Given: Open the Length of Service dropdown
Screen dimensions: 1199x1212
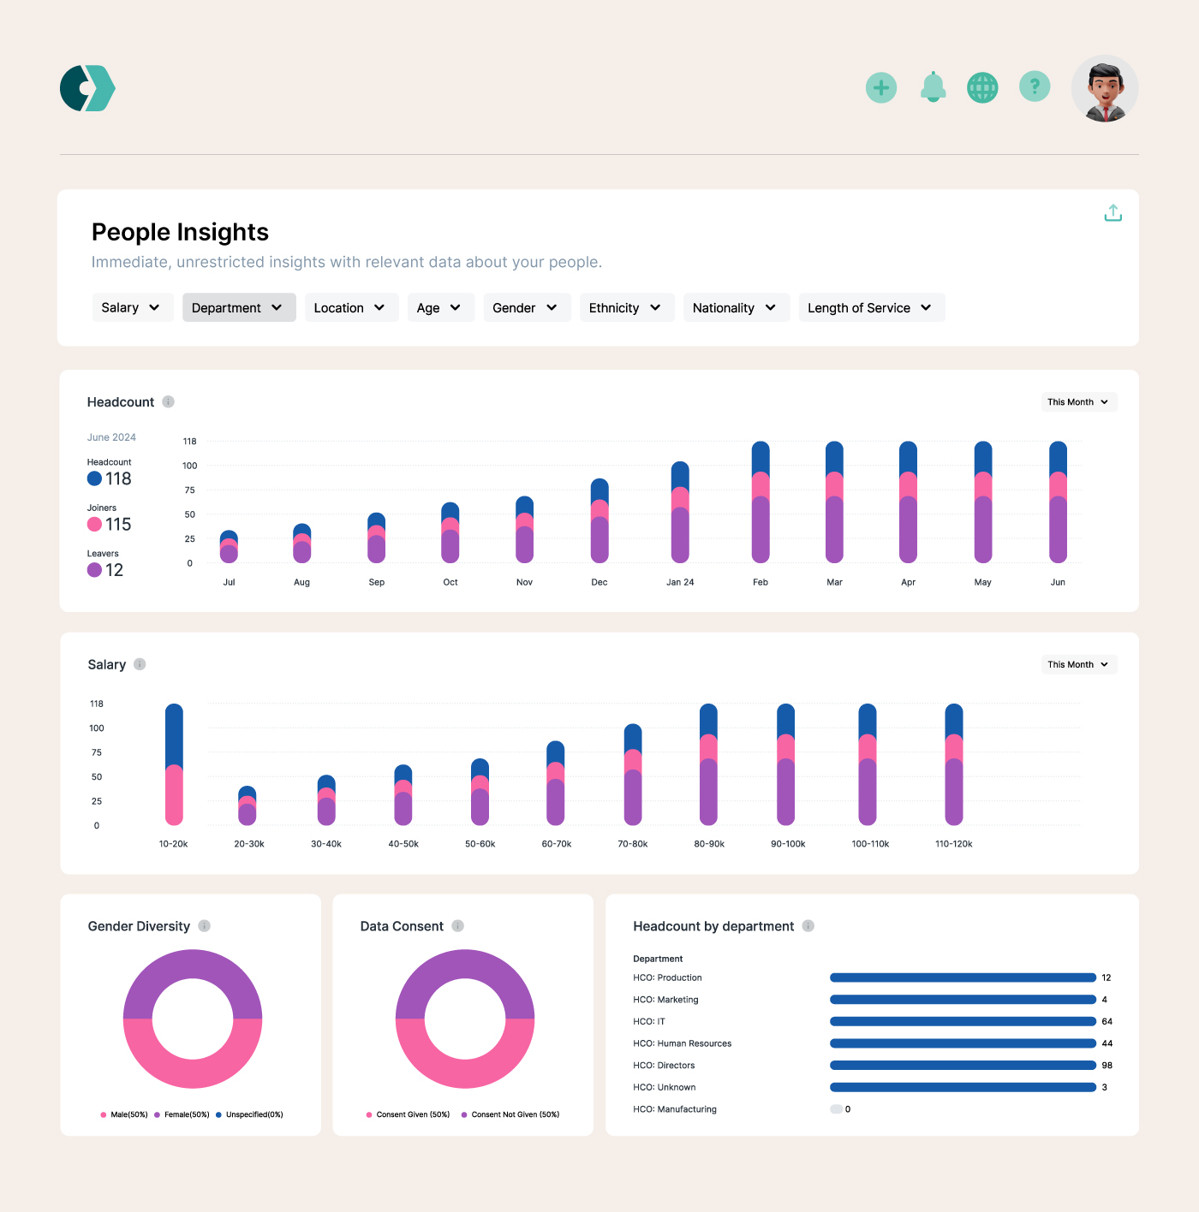Looking at the screenshot, I should tap(872, 307).
